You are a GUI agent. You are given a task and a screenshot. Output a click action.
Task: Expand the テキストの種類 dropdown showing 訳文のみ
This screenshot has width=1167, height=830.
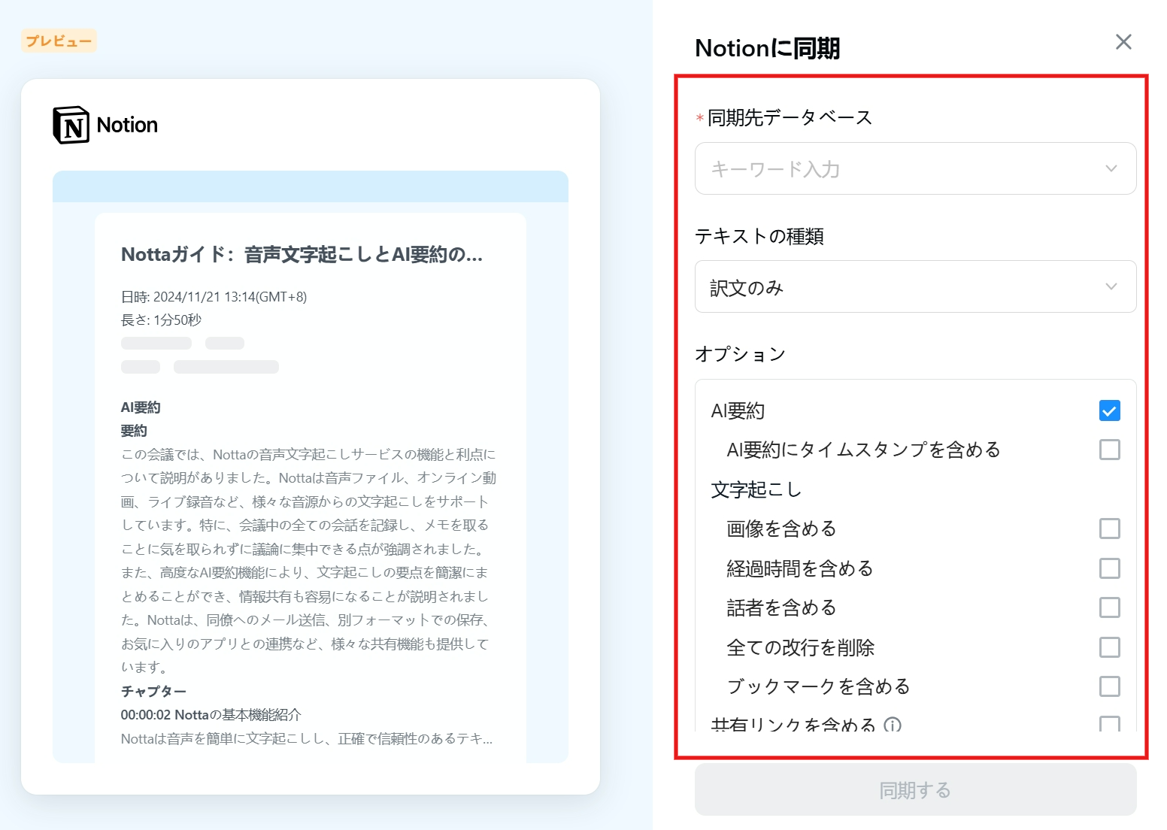point(915,286)
